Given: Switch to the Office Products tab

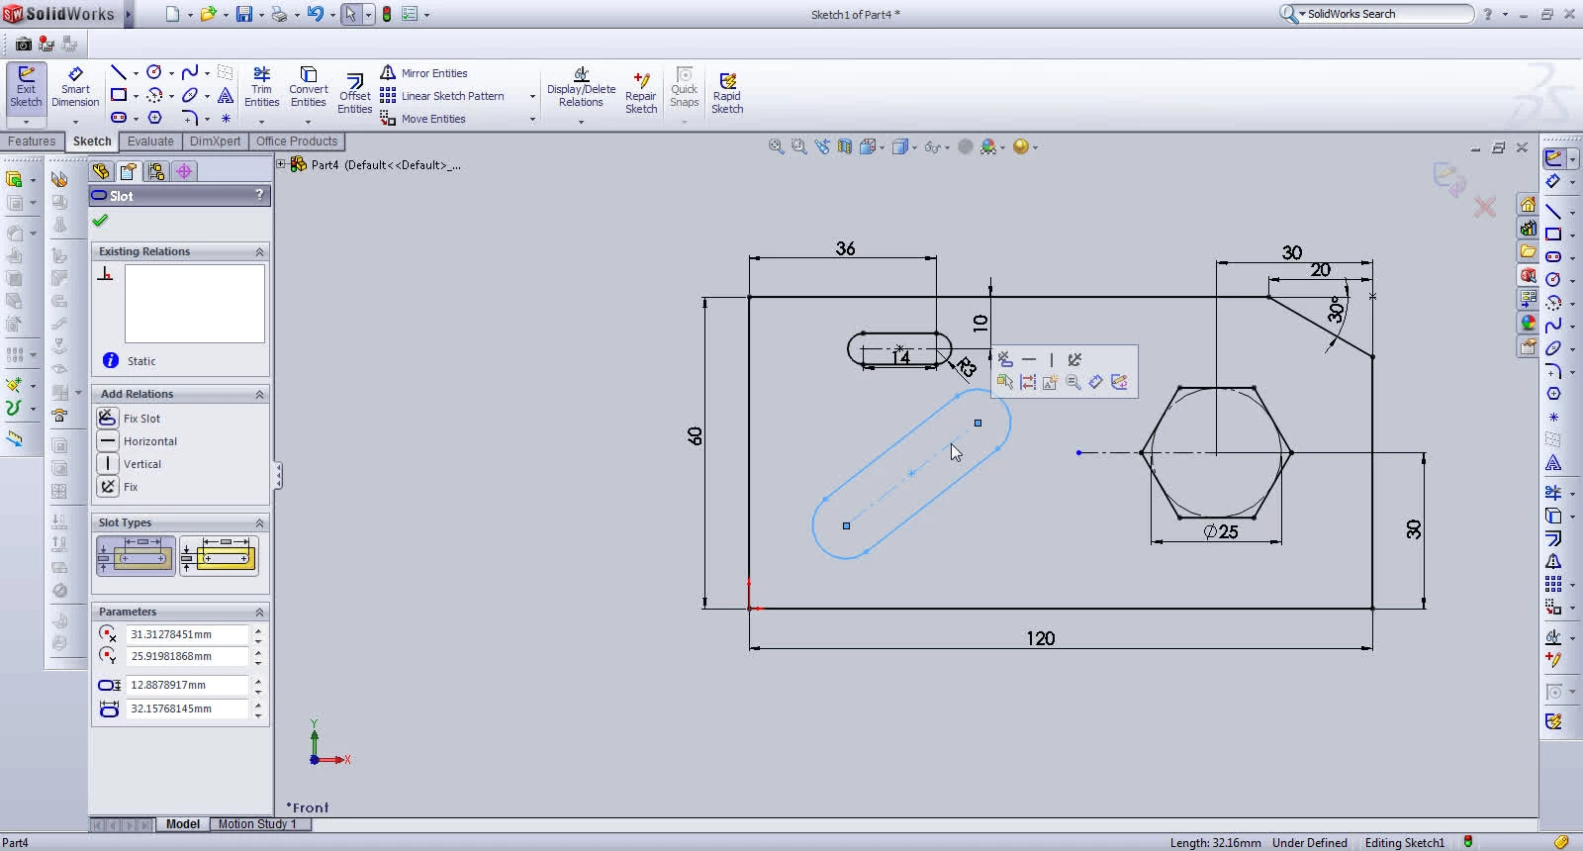Looking at the screenshot, I should tap(297, 142).
